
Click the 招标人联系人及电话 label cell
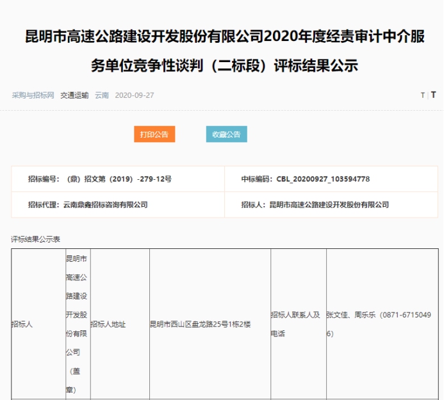(298, 324)
